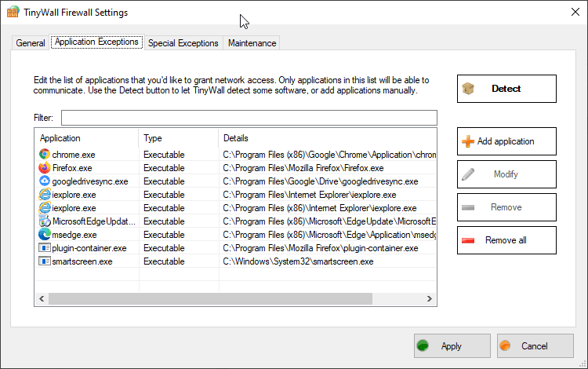Click the Chrome icon in application list

(45, 155)
